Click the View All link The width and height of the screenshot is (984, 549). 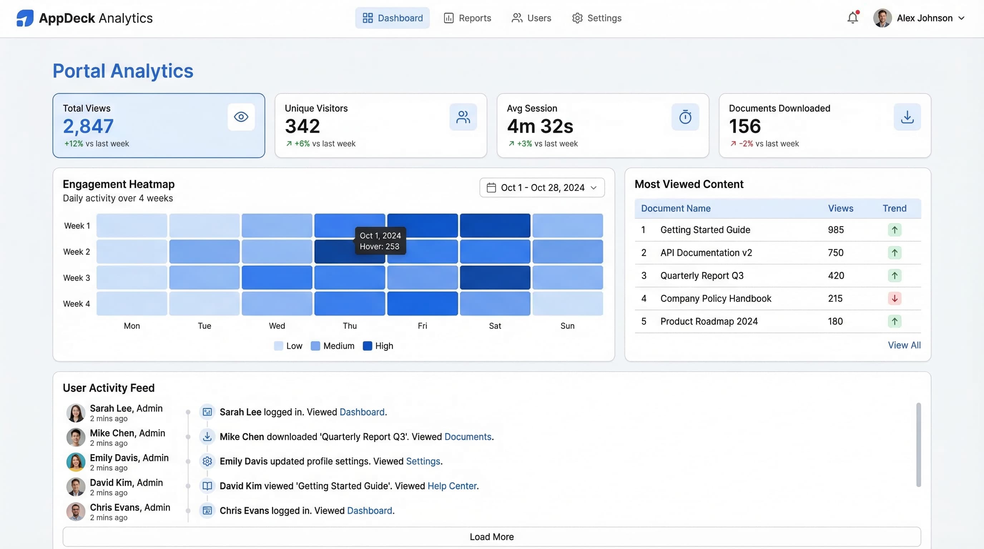(x=904, y=345)
